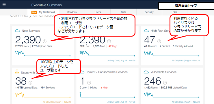This screenshot has width=214, height=104.
Task: Click the help icon next to 246
Action: [x=165, y=82]
